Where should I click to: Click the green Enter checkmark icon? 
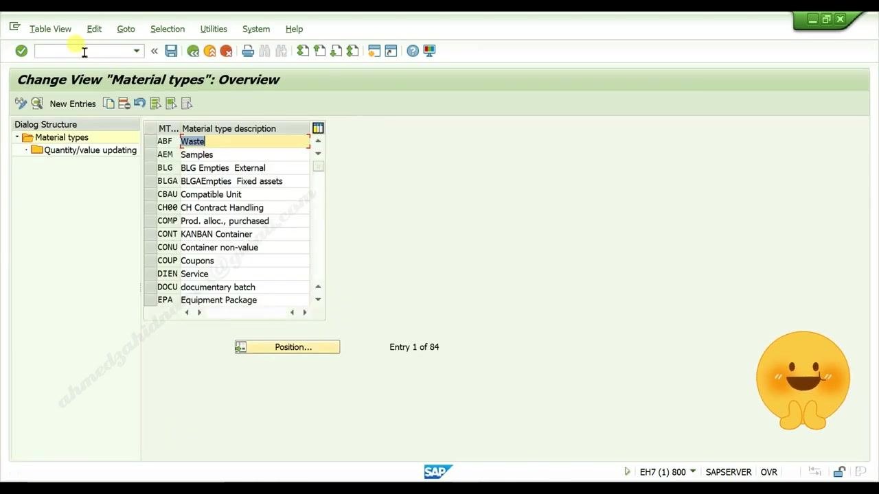[21, 51]
